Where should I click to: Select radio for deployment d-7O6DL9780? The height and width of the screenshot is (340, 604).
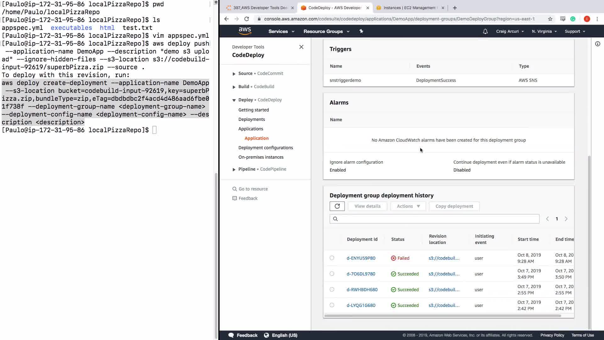(332, 274)
